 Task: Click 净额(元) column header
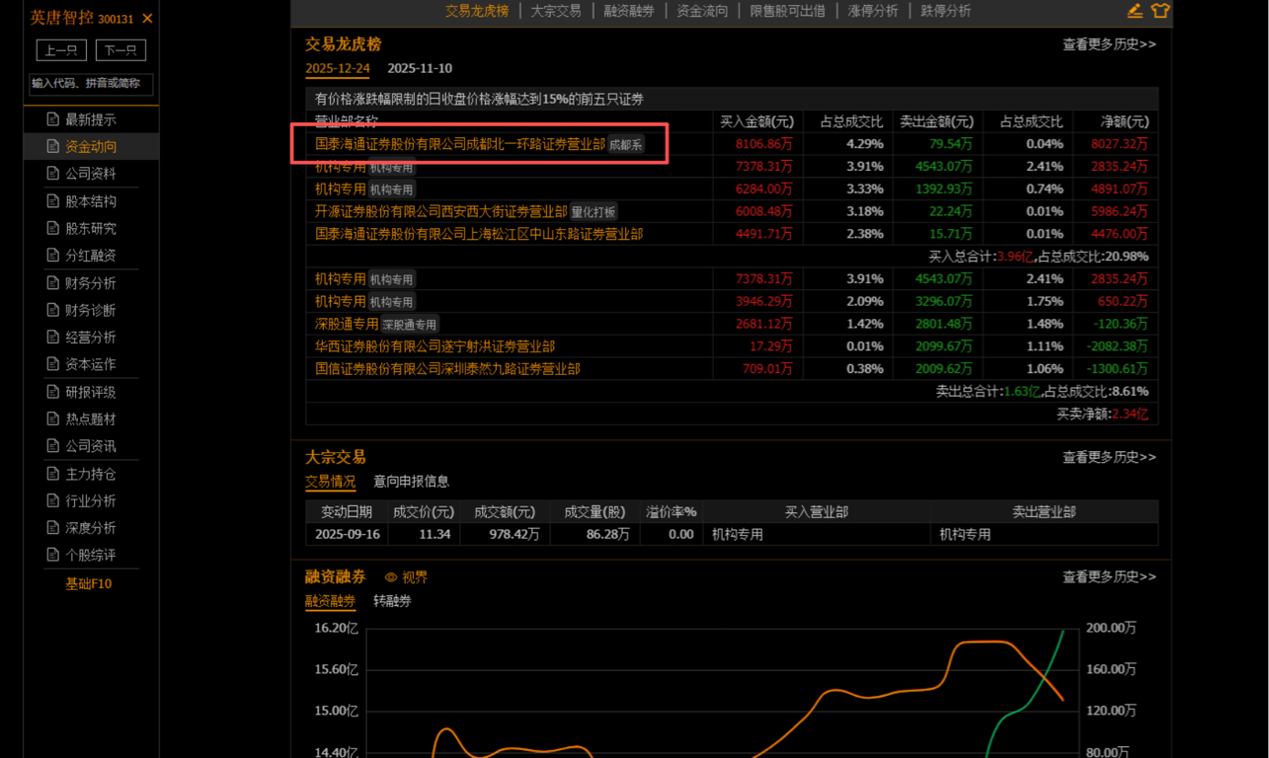(1126, 121)
